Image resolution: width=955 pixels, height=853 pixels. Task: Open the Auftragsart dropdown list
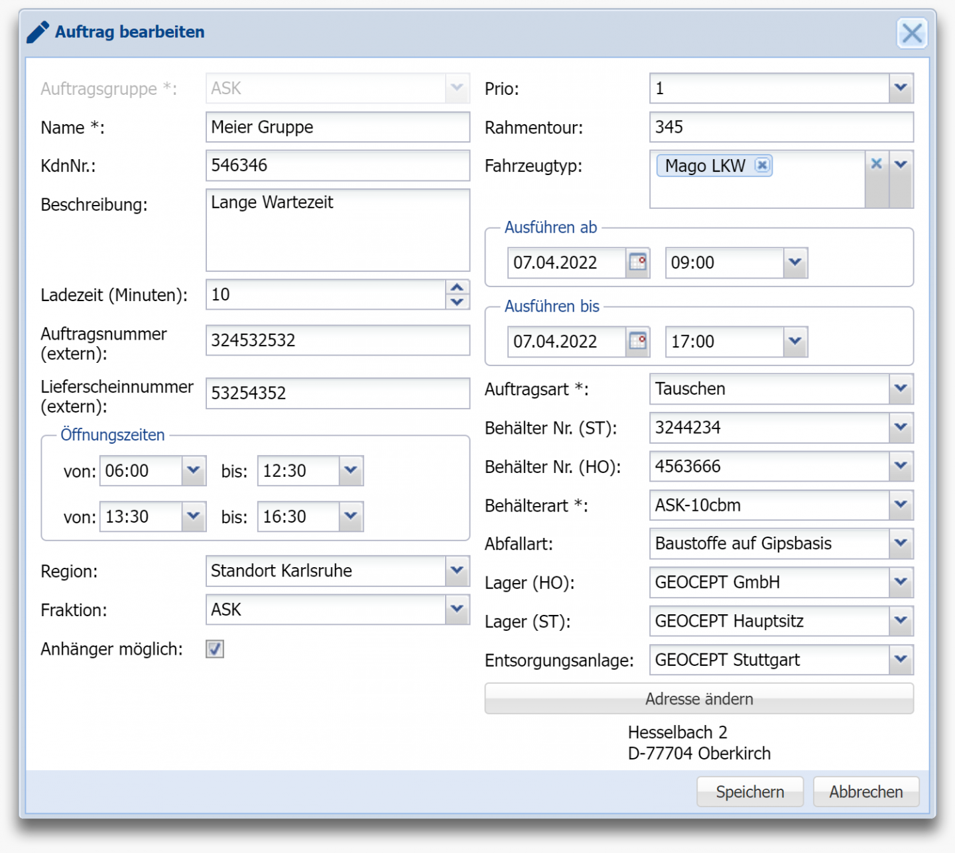click(901, 389)
